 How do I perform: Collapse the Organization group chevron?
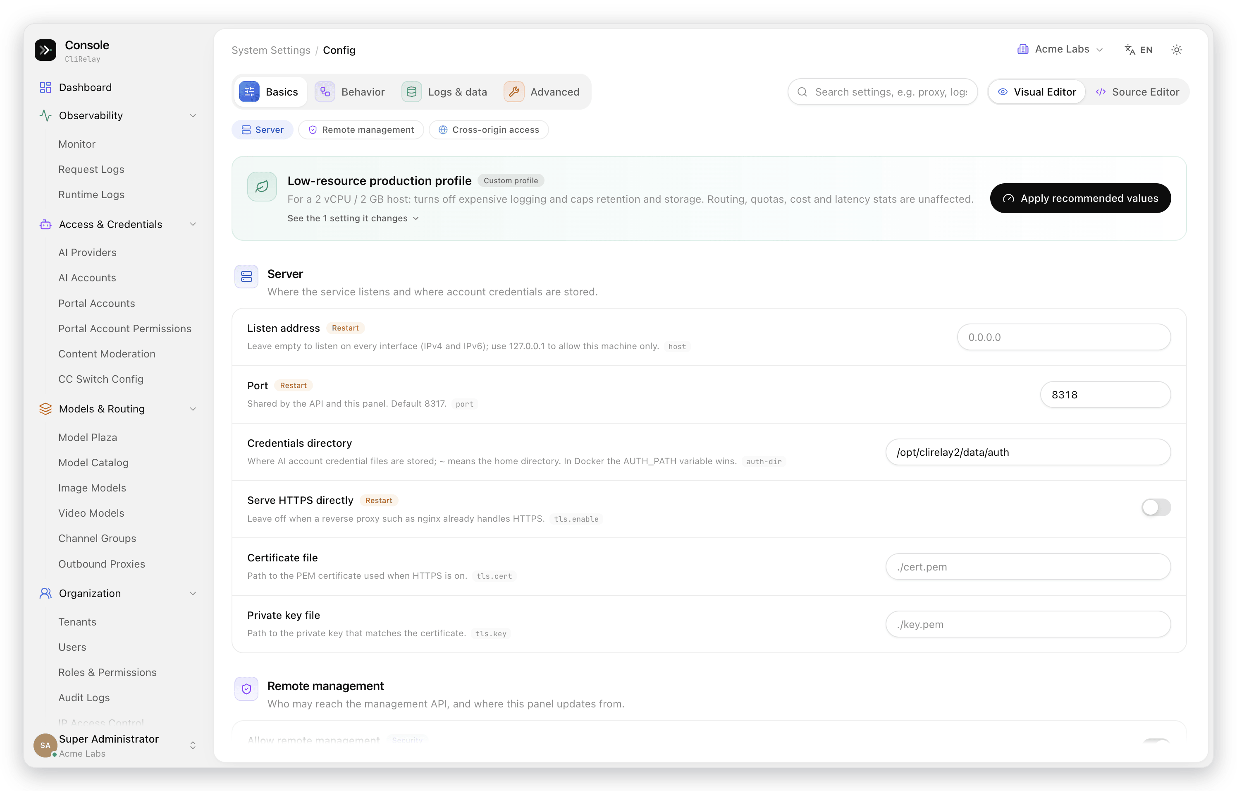click(x=193, y=593)
